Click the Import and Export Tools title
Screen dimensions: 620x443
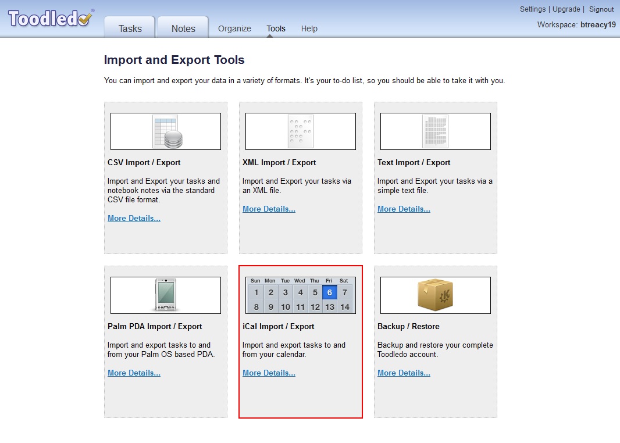click(x=174, y=60)
